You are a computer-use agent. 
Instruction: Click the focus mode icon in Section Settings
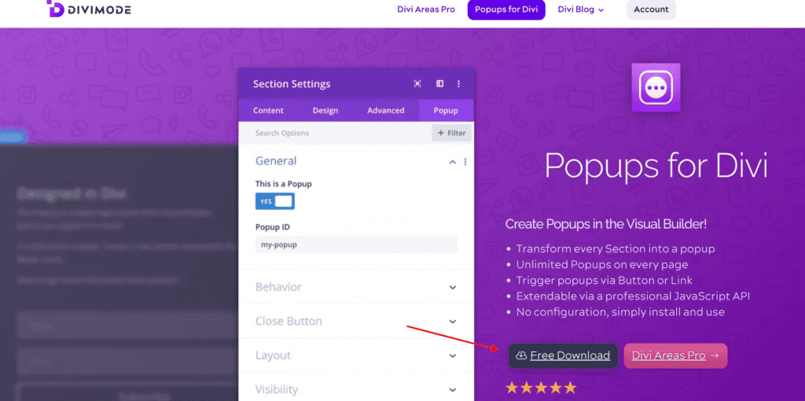[417, 83]
